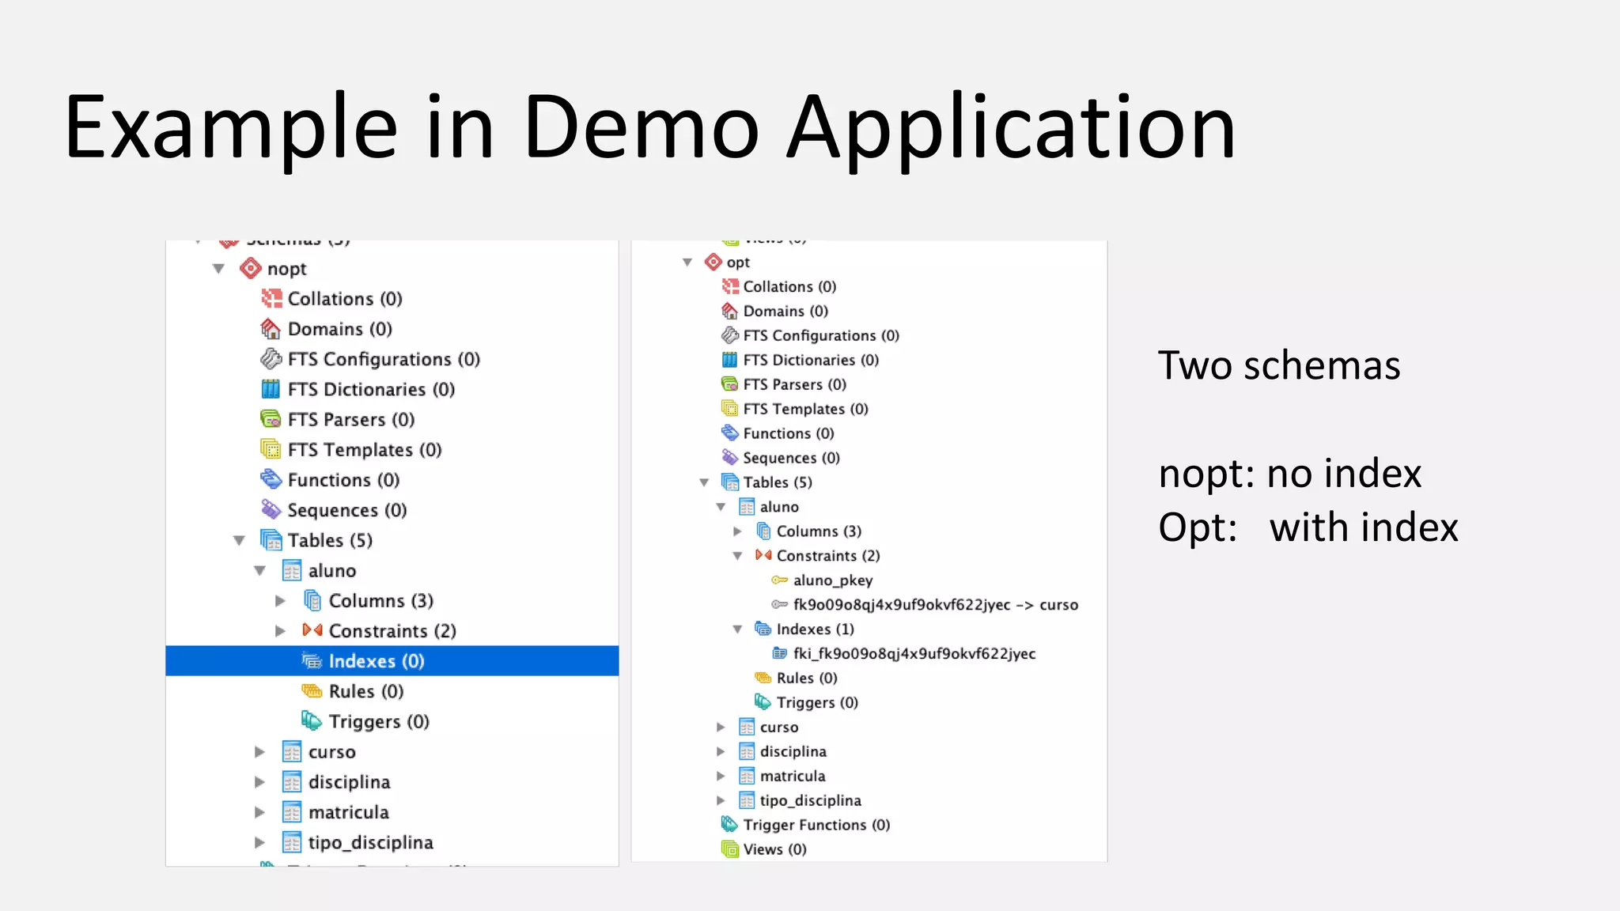Select the highlighted Indexes (0) row

click(x=392, y=661)
